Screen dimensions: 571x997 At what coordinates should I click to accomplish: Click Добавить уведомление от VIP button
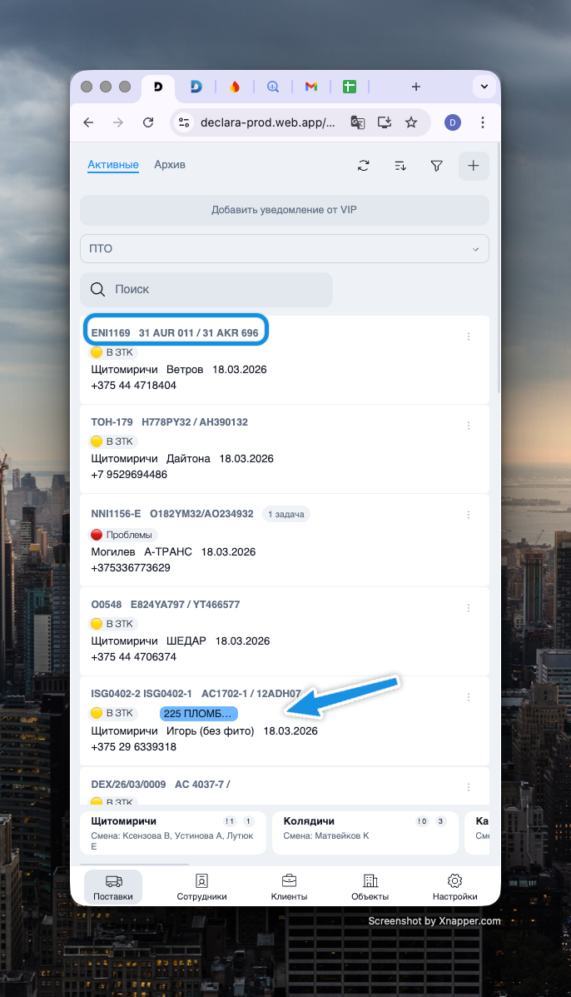(285, 210)
